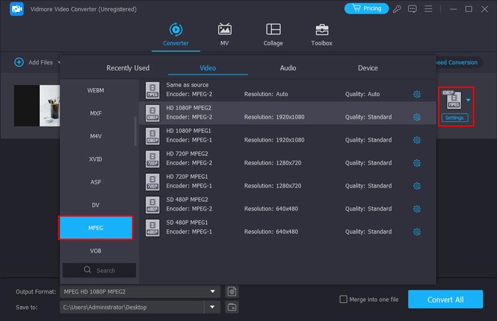Viewport: 497px width, 321px height.
Task: Enable Merge into one file checkbox
Action: click(x=344, y=299)
